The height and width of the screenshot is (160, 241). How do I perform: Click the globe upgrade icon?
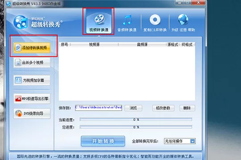[183, 20]
